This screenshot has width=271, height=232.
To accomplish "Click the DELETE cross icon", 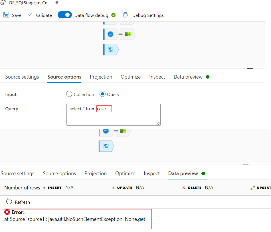I will pyautogui.click(x=184, y=188).
